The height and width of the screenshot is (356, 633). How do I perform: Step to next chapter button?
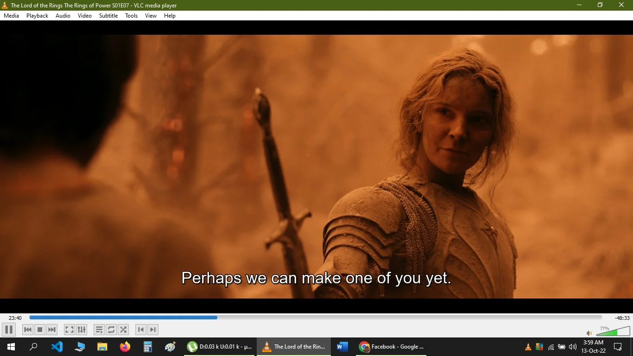(x=152, y=330)
